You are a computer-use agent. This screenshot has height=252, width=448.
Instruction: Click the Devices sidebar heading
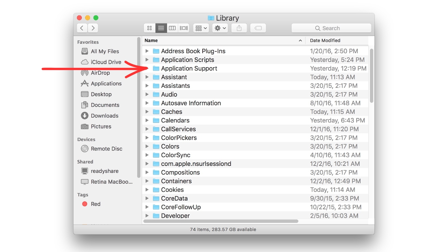86,139
